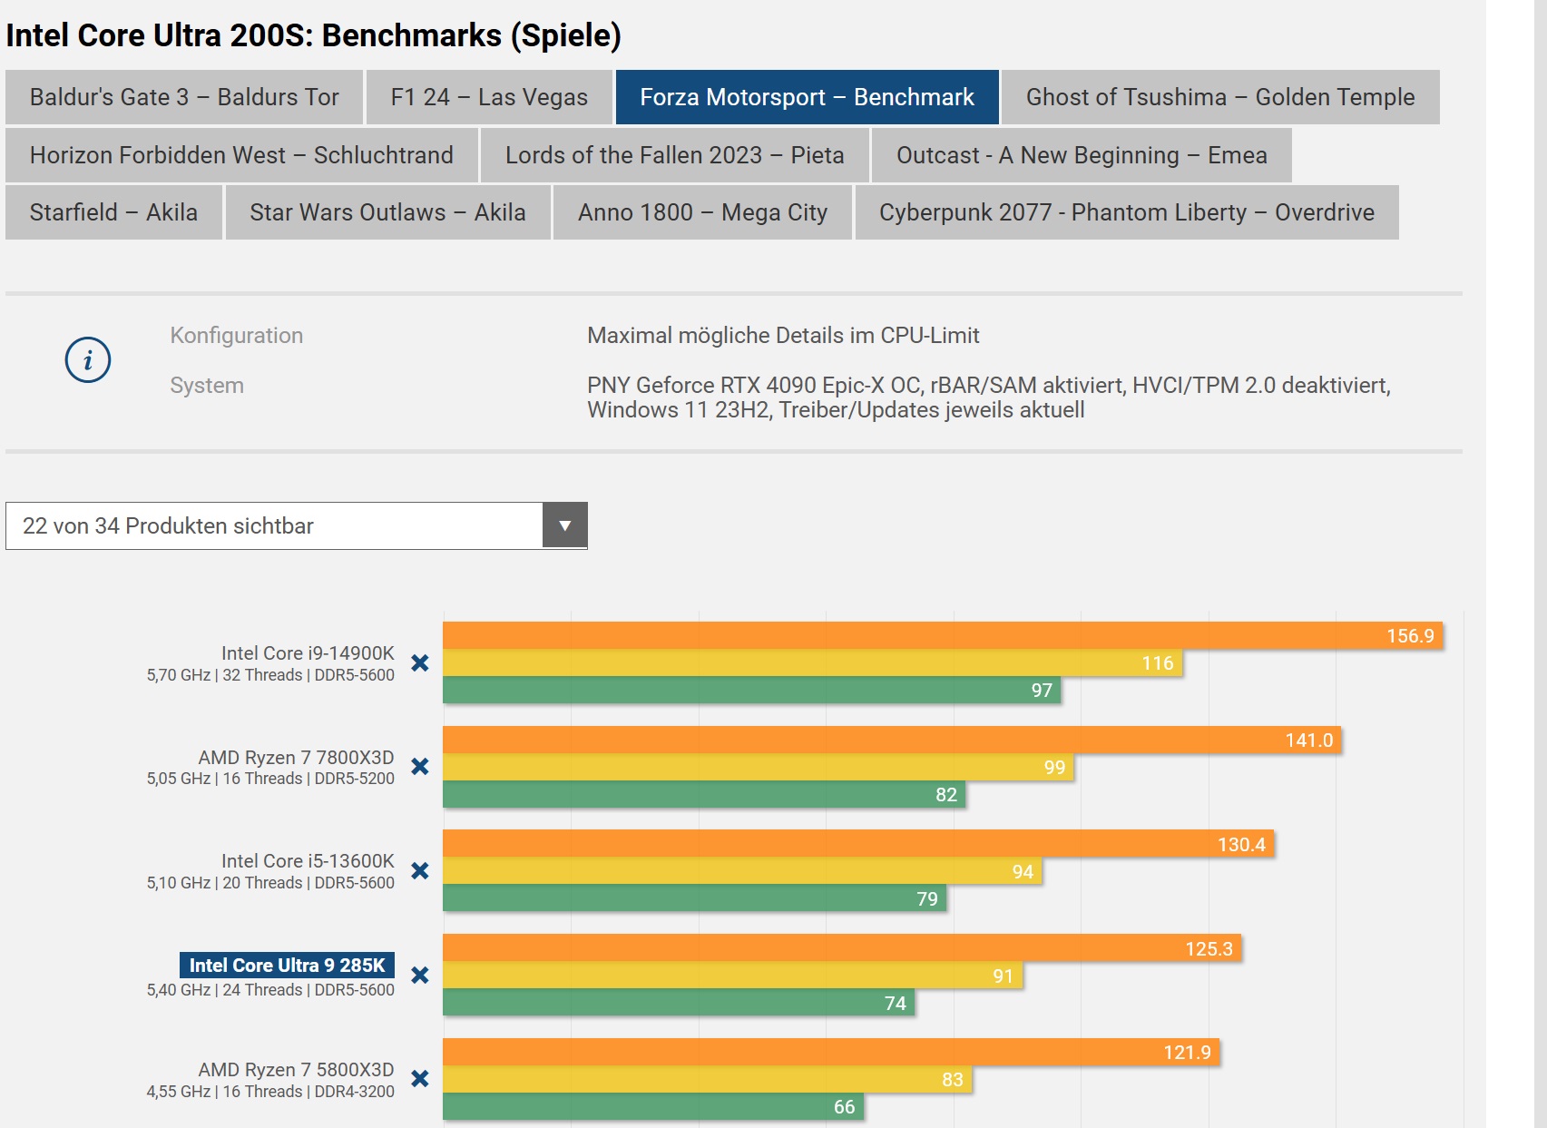Viewport: 1547px width, 1128px height.
Task: Click the '4,55 GHz | 16 Threads | DDR4-3200' spec line
Action: [270, 1092]
